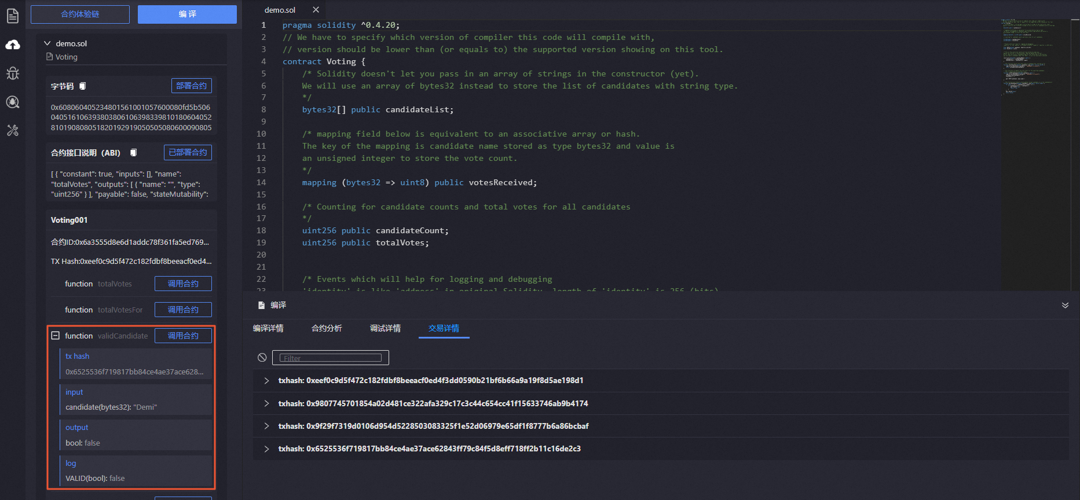Image resolution: width=1080 pixels, height=500 pixels.
Task: Click the 合约体验链 button
Action: click(x=80, y=14)
